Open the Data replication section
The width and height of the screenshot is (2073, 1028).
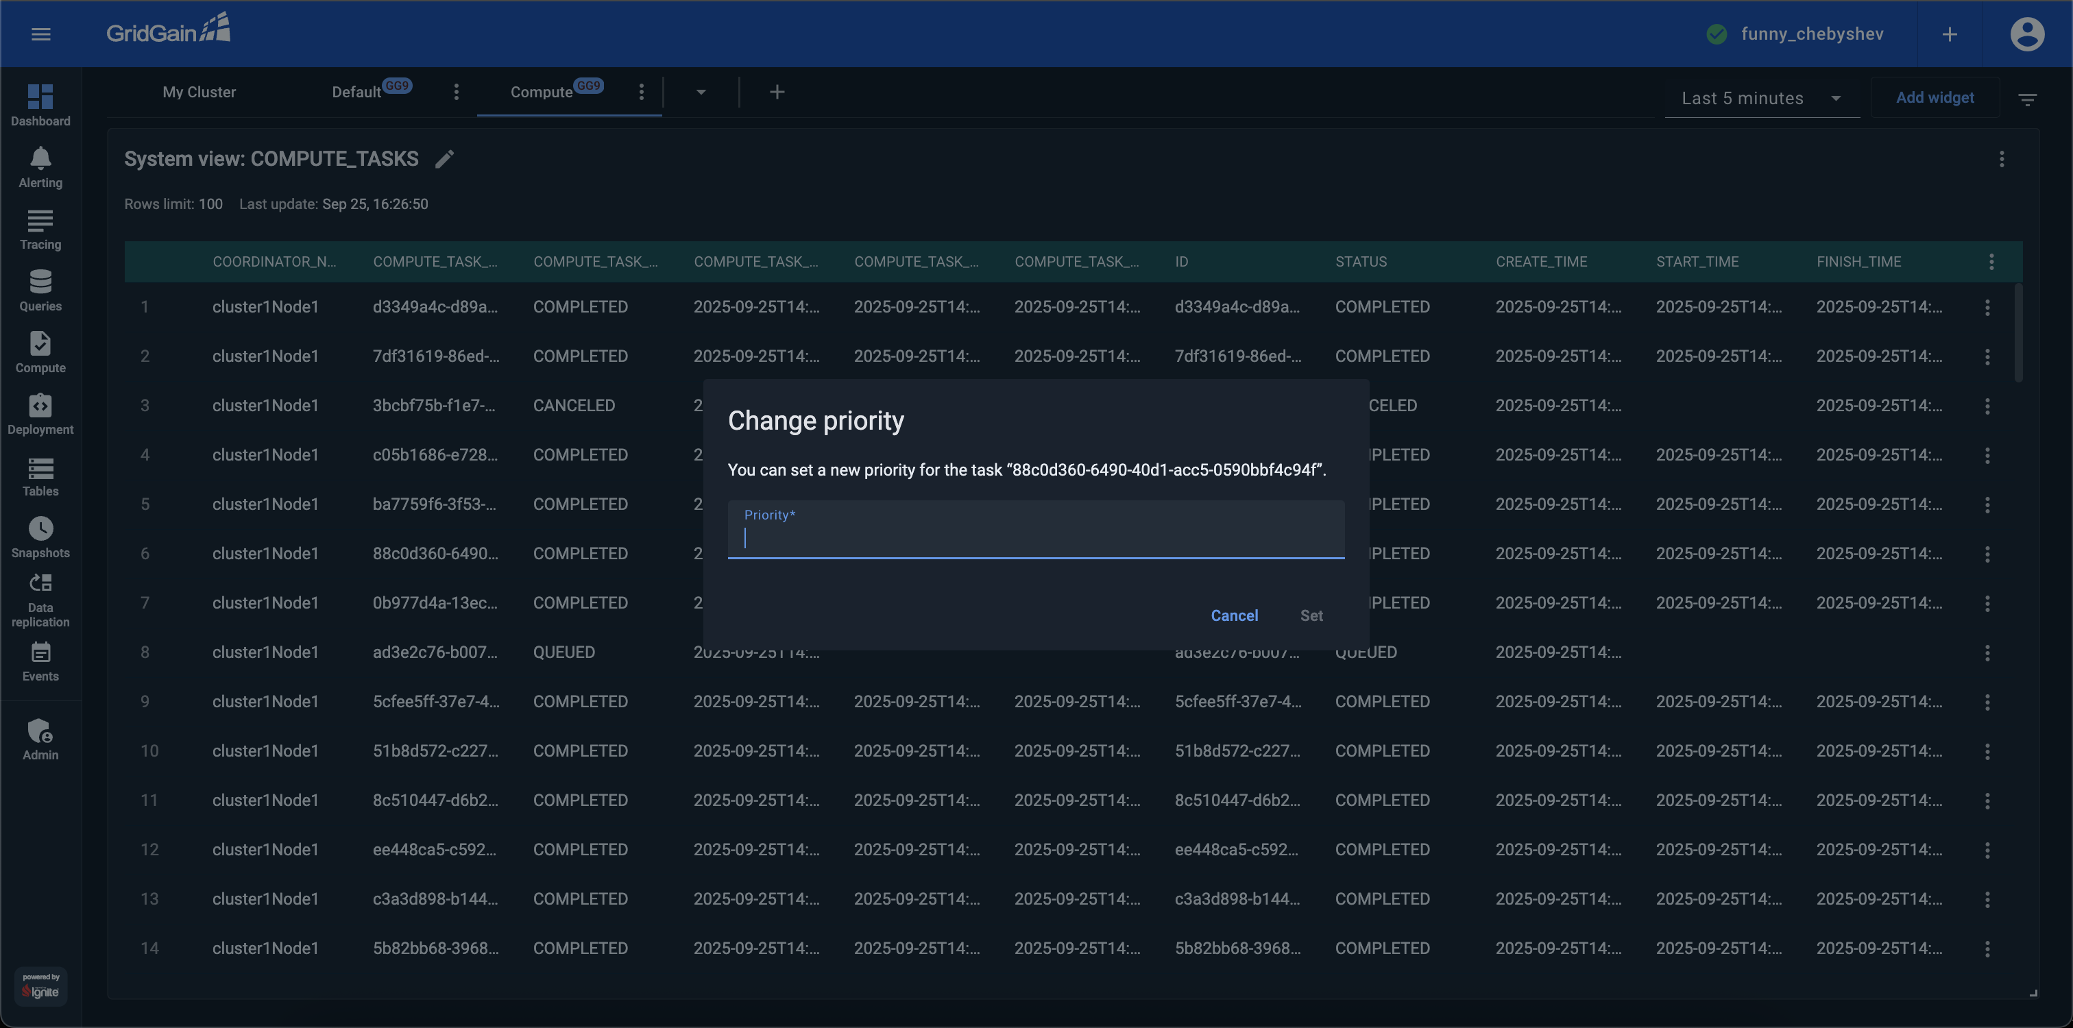click(40, 599)
